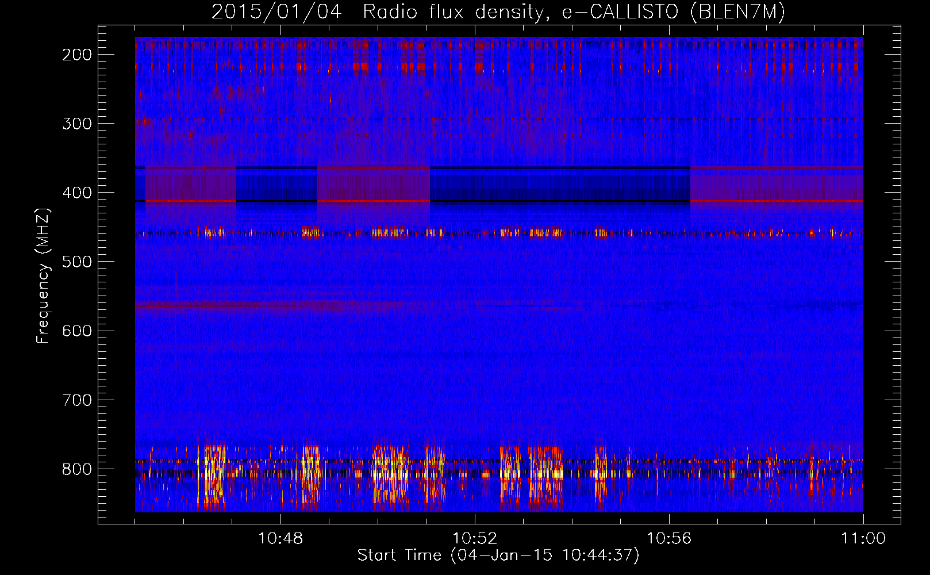
Task: Click the 300 frequency tick label
Action: coord(77,124)
